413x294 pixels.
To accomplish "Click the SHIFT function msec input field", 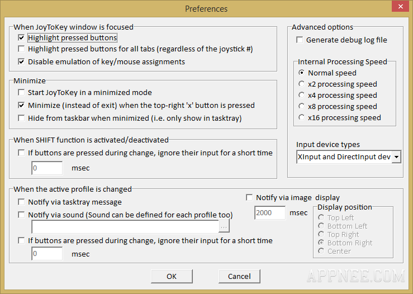I will click(x=47, y=168).
